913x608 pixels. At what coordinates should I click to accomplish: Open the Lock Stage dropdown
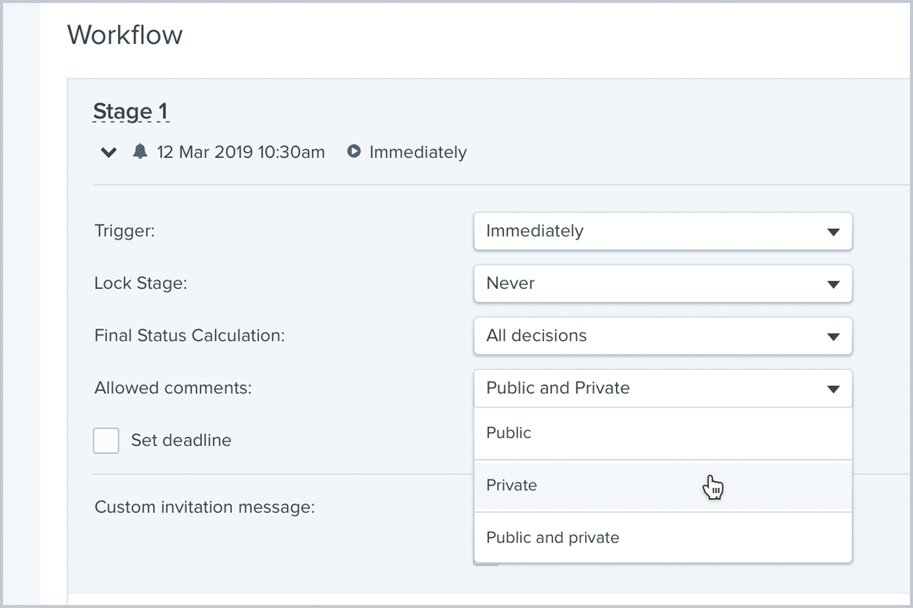tap(662, 283)
